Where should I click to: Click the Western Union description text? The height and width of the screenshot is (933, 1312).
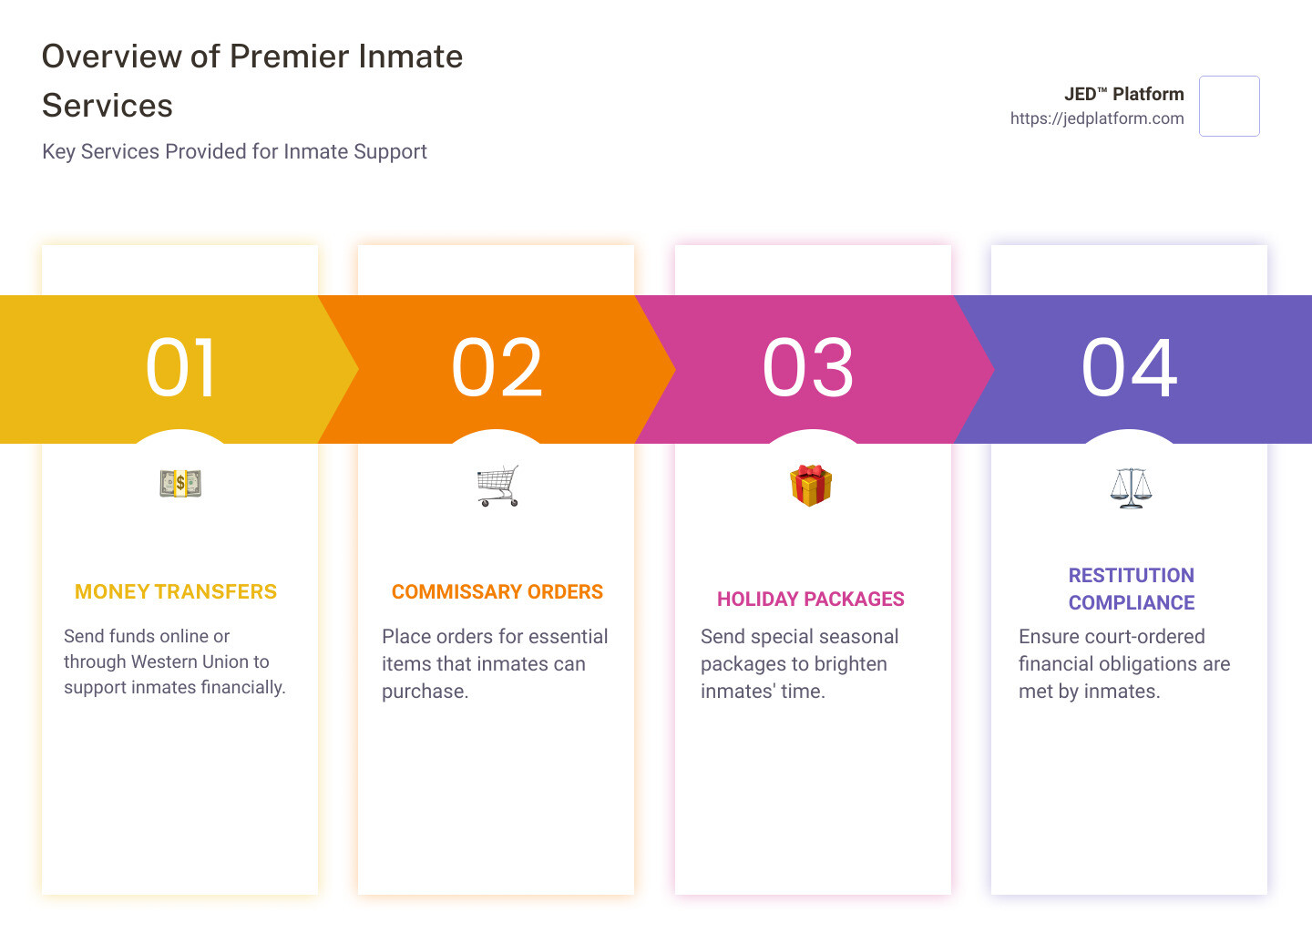[175, 661]
